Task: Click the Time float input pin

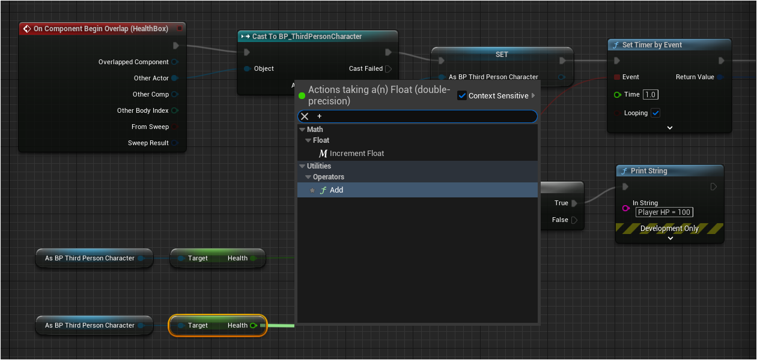Action: [x=617, y=95]
